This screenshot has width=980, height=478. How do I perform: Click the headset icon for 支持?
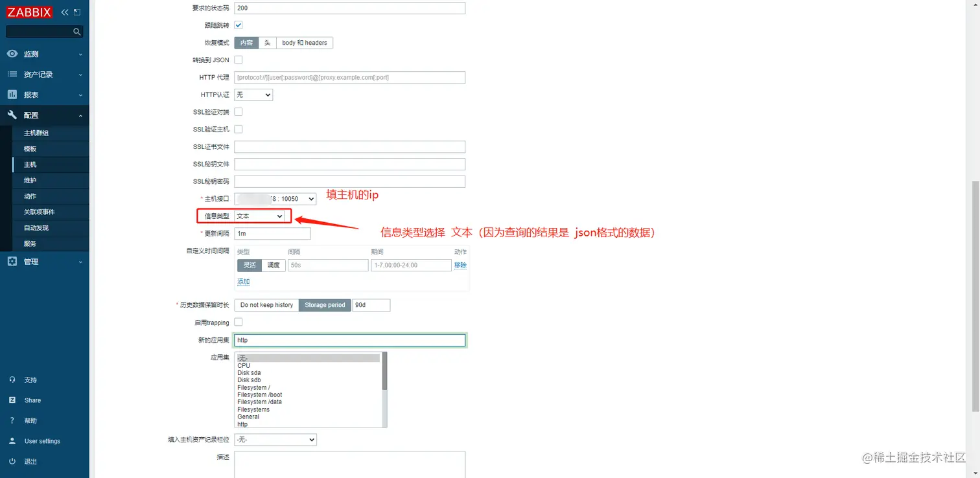click(x=12, y=380)
